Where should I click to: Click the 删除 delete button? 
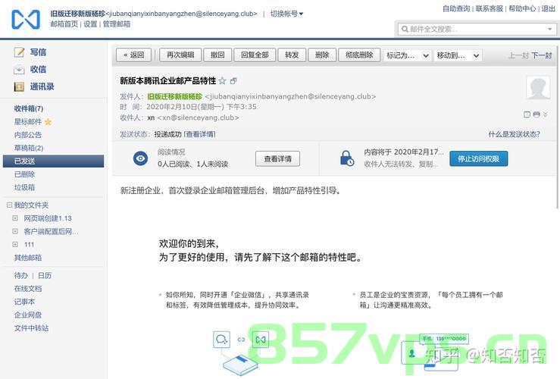pyautogui.click(x=322, y=55)
